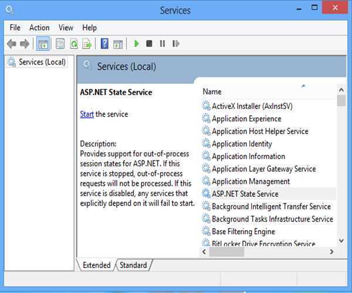Open the Action menu
Viewport: 352px width, 293px height.
[39, 28]
